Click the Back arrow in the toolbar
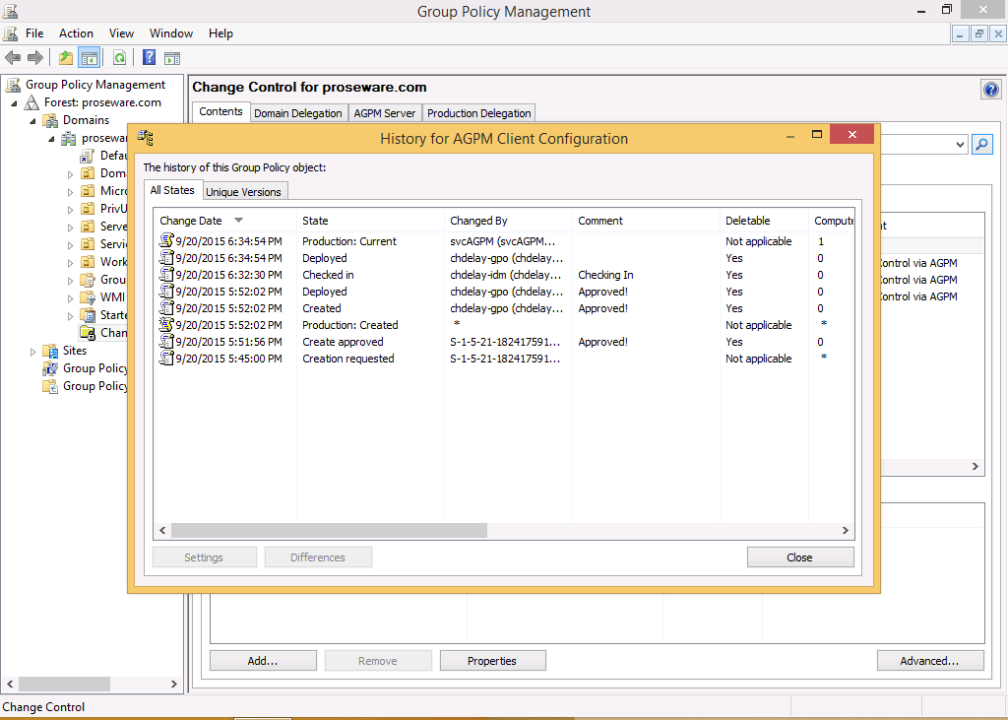The height and width of the screenshot is (720, 1008). pyautogui.click(x=13, y=58)
